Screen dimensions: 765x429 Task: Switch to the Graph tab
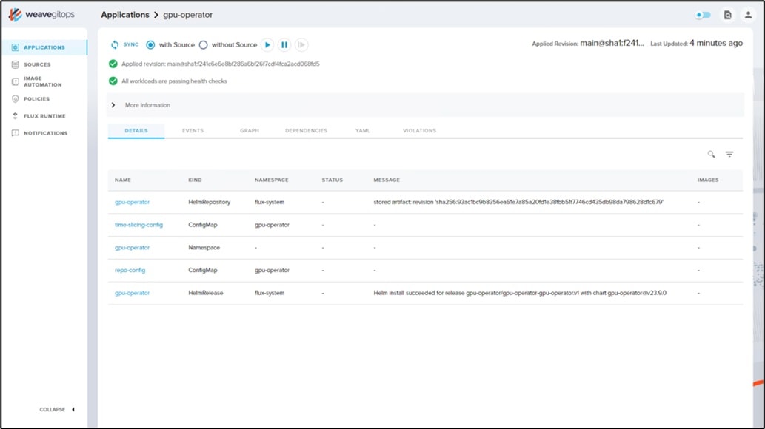coord(250,131)
